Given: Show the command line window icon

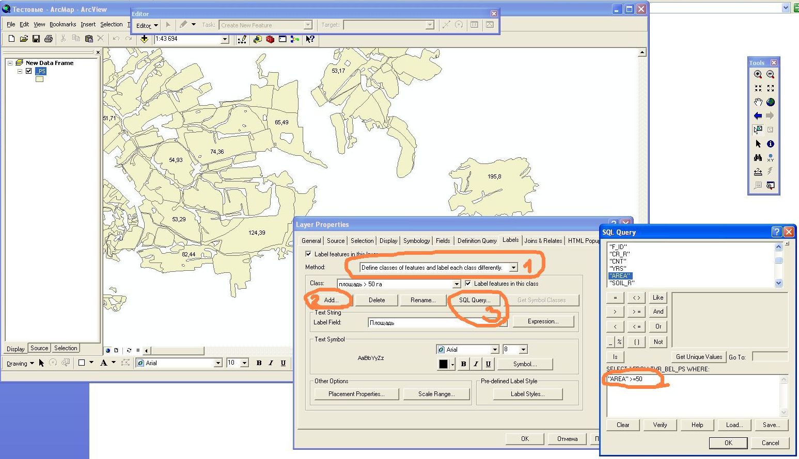Looking at the screenshot, I should [283, 39].
